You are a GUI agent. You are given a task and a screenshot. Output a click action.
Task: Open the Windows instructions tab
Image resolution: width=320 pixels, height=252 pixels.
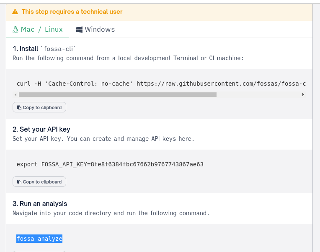point(95,29)
